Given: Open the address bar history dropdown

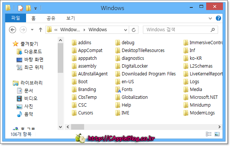Looking at the screenshot, I should [125, 30].
